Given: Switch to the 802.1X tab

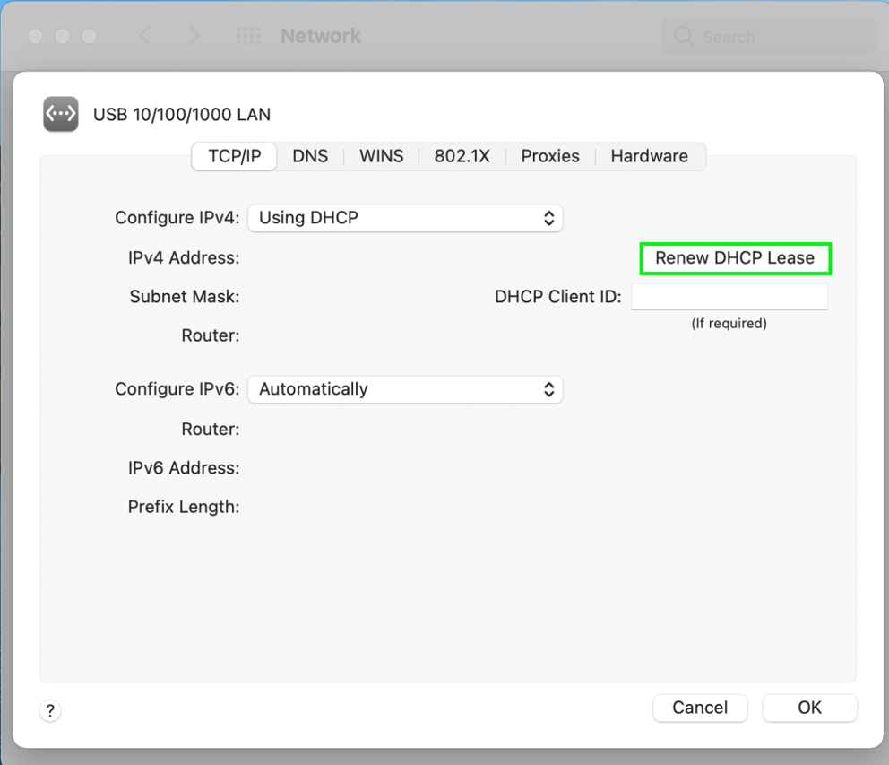Looking at the screenshot, I should [x=462, y=156].
